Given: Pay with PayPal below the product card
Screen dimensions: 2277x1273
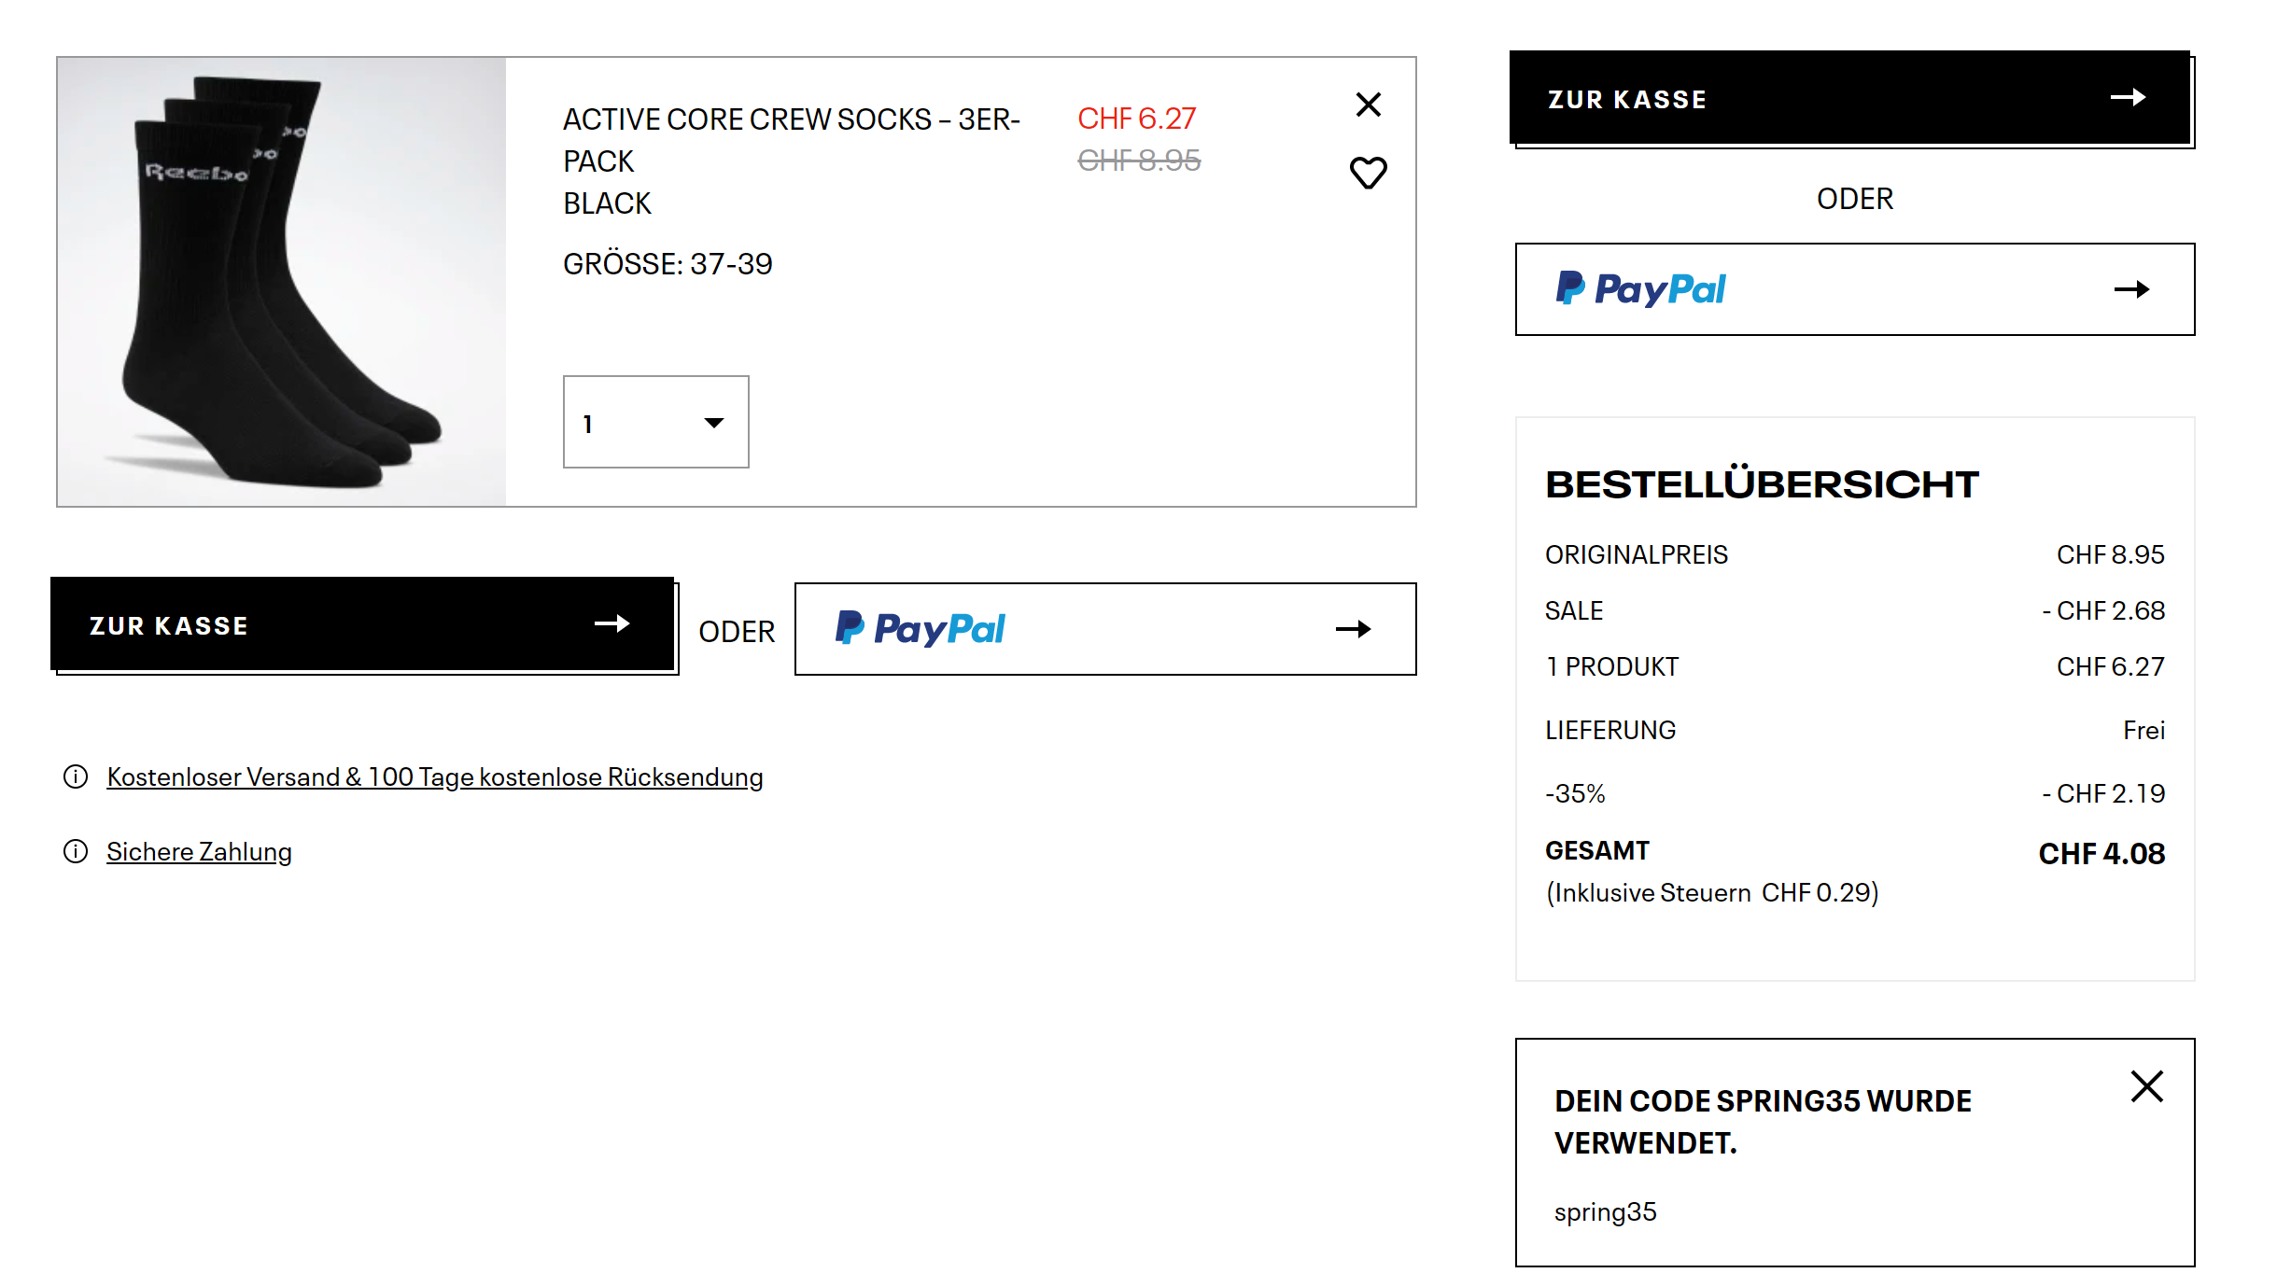Looking at the screenshot, I should [x=1104, y=629].
